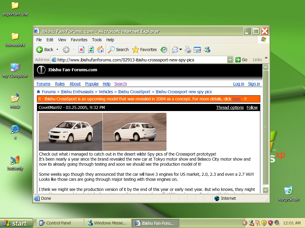Screen dimensions: 305x228
Task: Select the Recycle Bin icon
Action: click(288, 194)
